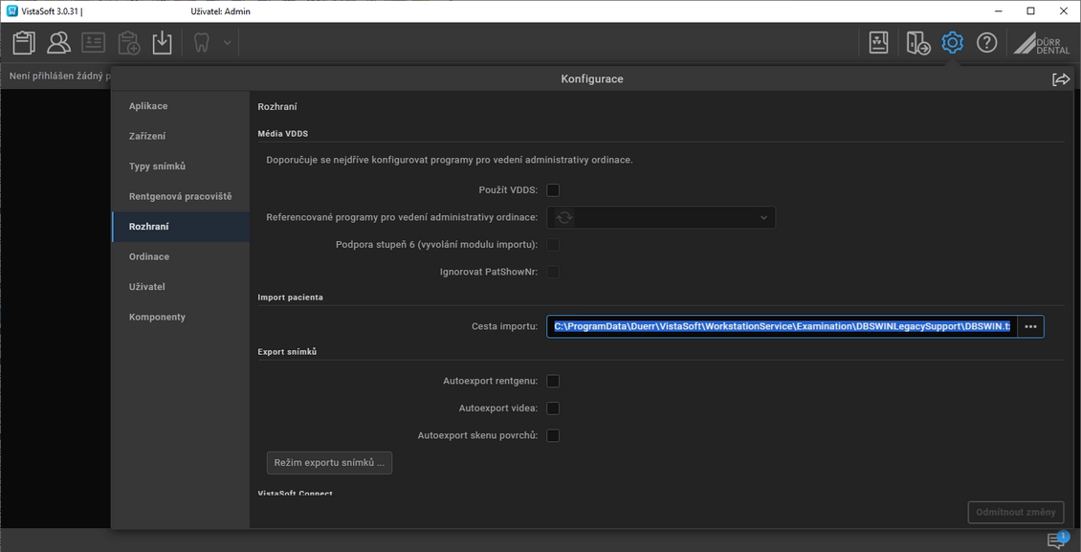
Task: Click the VistaSoft app icon in title bar
Action: click(11, 11)
